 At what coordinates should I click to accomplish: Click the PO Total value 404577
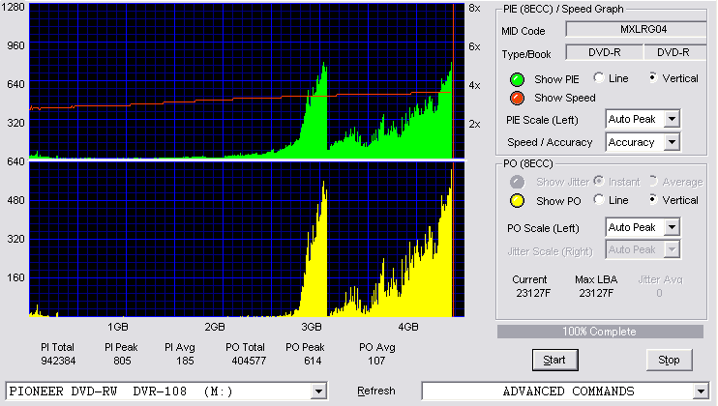click(x=249, y=361)
